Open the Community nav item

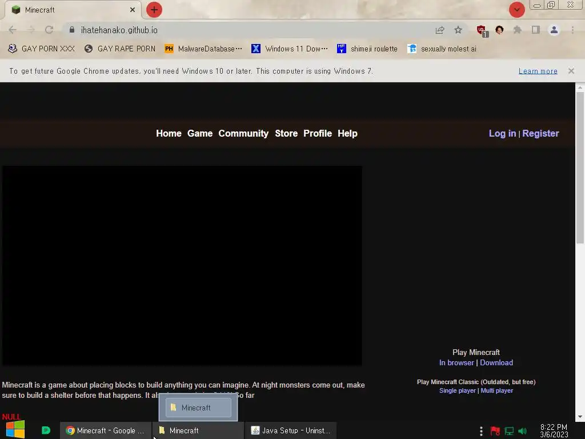tap(243, 133)
